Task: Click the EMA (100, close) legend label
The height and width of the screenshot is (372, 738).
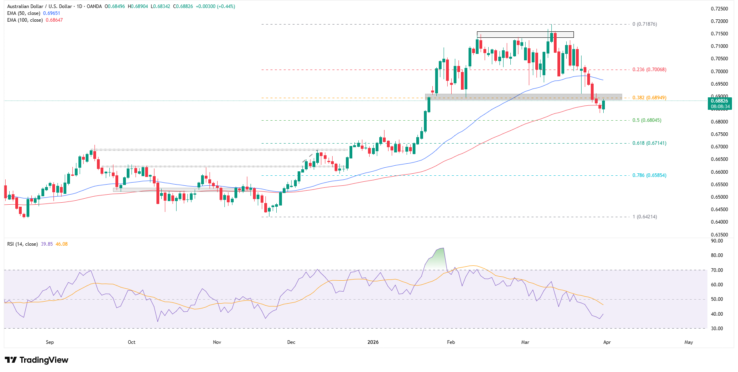Action: point(25,20)
